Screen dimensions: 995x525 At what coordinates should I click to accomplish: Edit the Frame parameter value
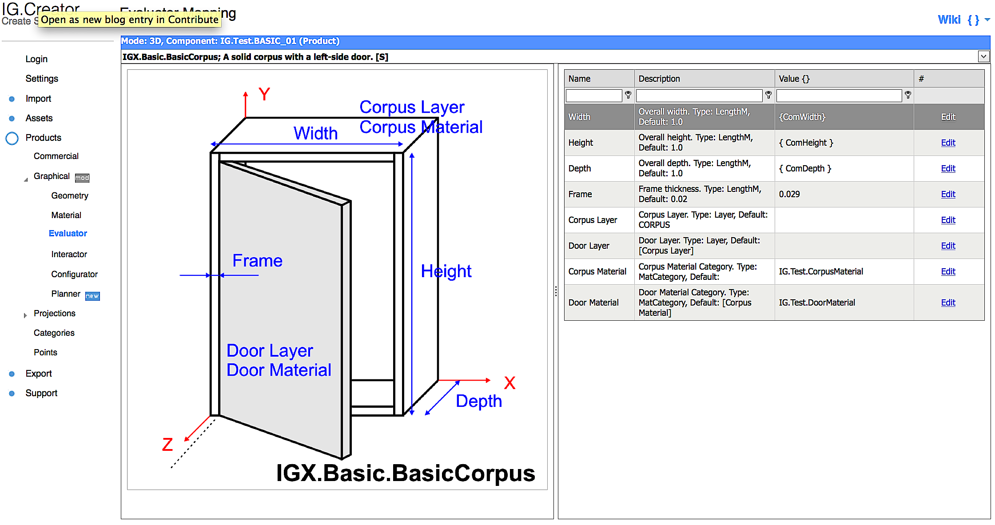(x=948, y=194)
